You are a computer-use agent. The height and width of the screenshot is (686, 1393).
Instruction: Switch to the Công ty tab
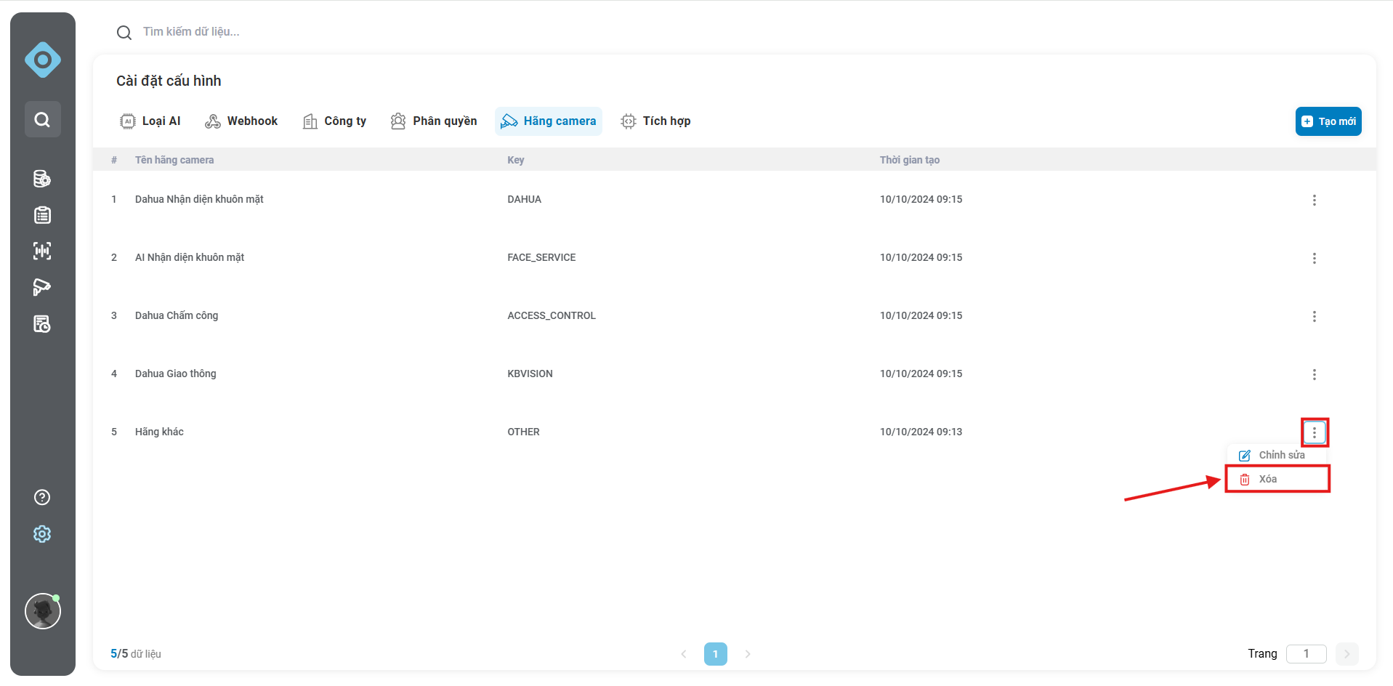tap(334, 121)
